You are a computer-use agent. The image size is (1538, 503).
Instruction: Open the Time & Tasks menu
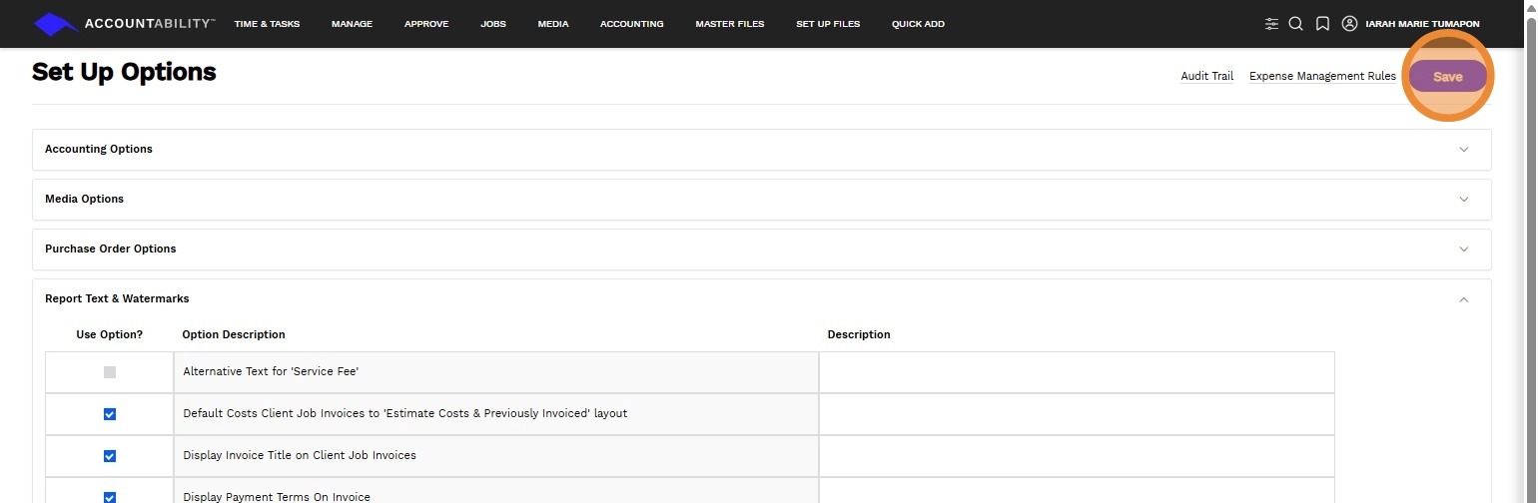pos(267,24)
